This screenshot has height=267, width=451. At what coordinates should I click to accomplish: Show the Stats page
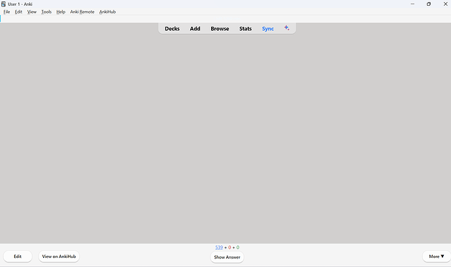(x=245, y=29)
